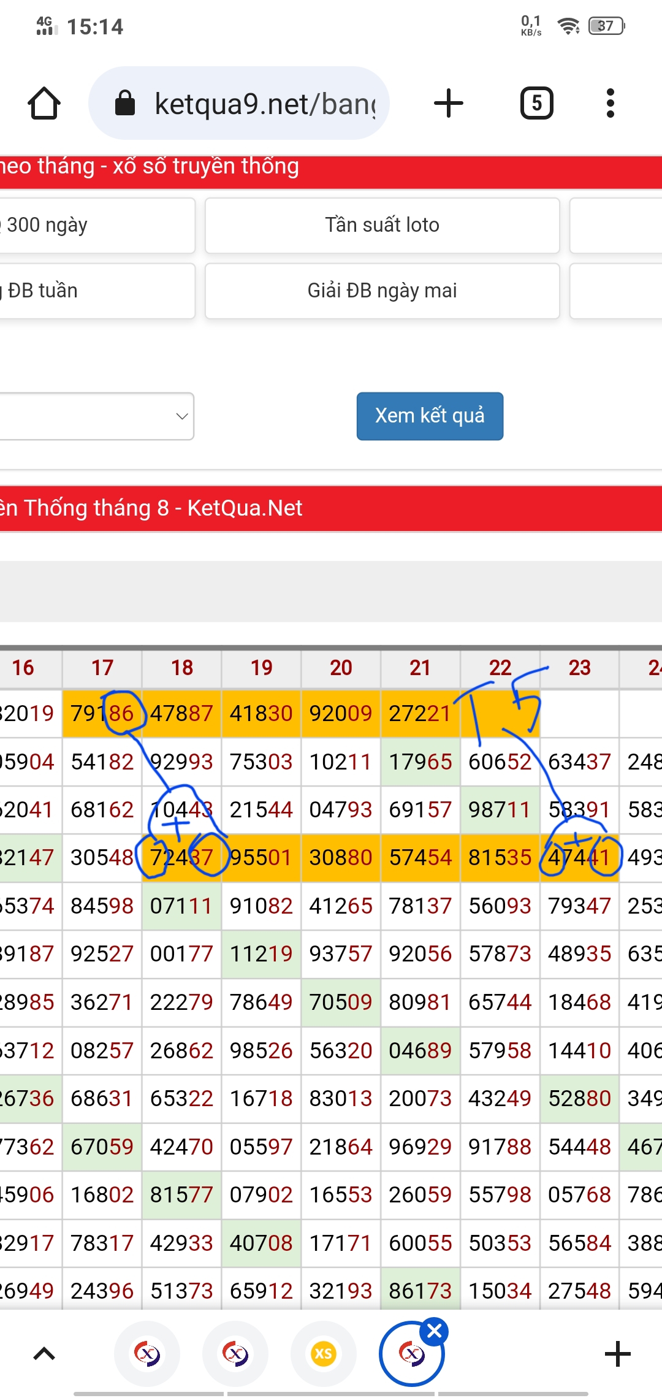Click cell 57454
Screen dimensions: 662x1398
(420, 858)
